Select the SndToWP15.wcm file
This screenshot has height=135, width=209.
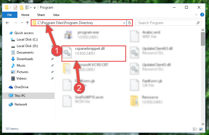coord(83,101)
